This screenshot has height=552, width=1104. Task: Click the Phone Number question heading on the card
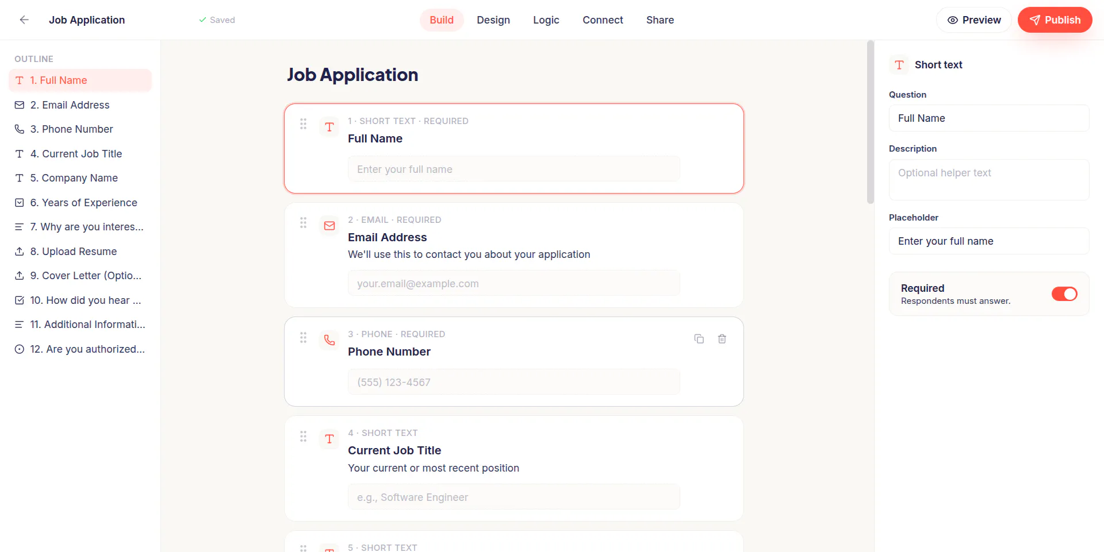click(x=389, y=352)
